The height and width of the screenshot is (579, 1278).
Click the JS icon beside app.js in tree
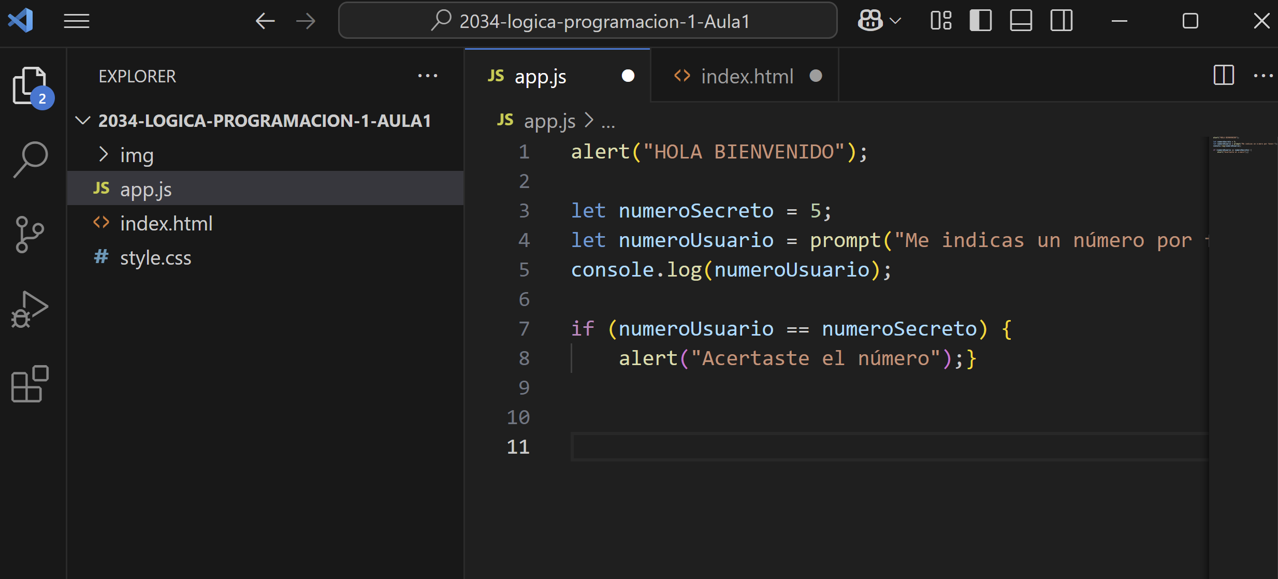(x=101, y=188)
